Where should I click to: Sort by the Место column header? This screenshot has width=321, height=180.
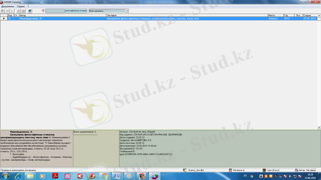[x=276, y=15]
